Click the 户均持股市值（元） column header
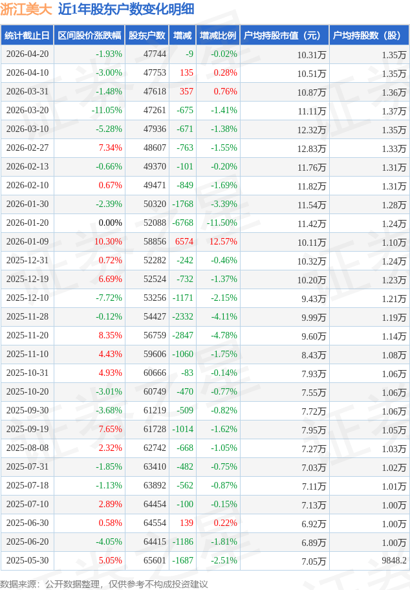This screenshot has height=590, width=410. pos(284,36)
